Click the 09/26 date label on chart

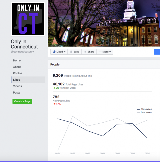coord(132,153)
